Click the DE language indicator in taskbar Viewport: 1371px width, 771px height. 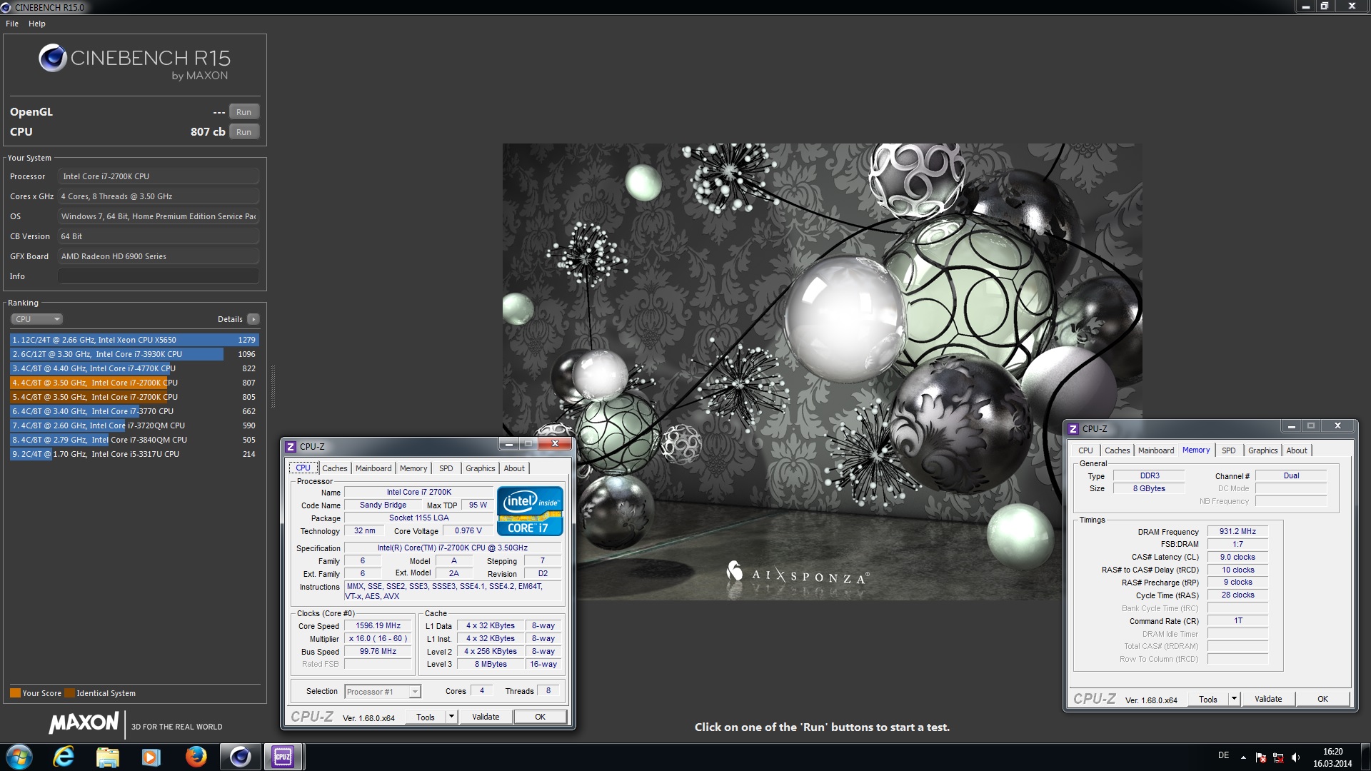[x=1223, y=755]
